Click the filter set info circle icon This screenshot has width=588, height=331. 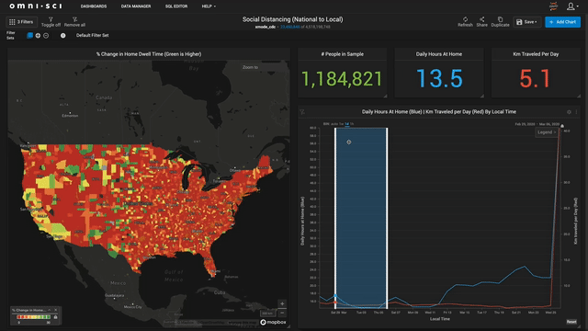(x=63, y=36)
